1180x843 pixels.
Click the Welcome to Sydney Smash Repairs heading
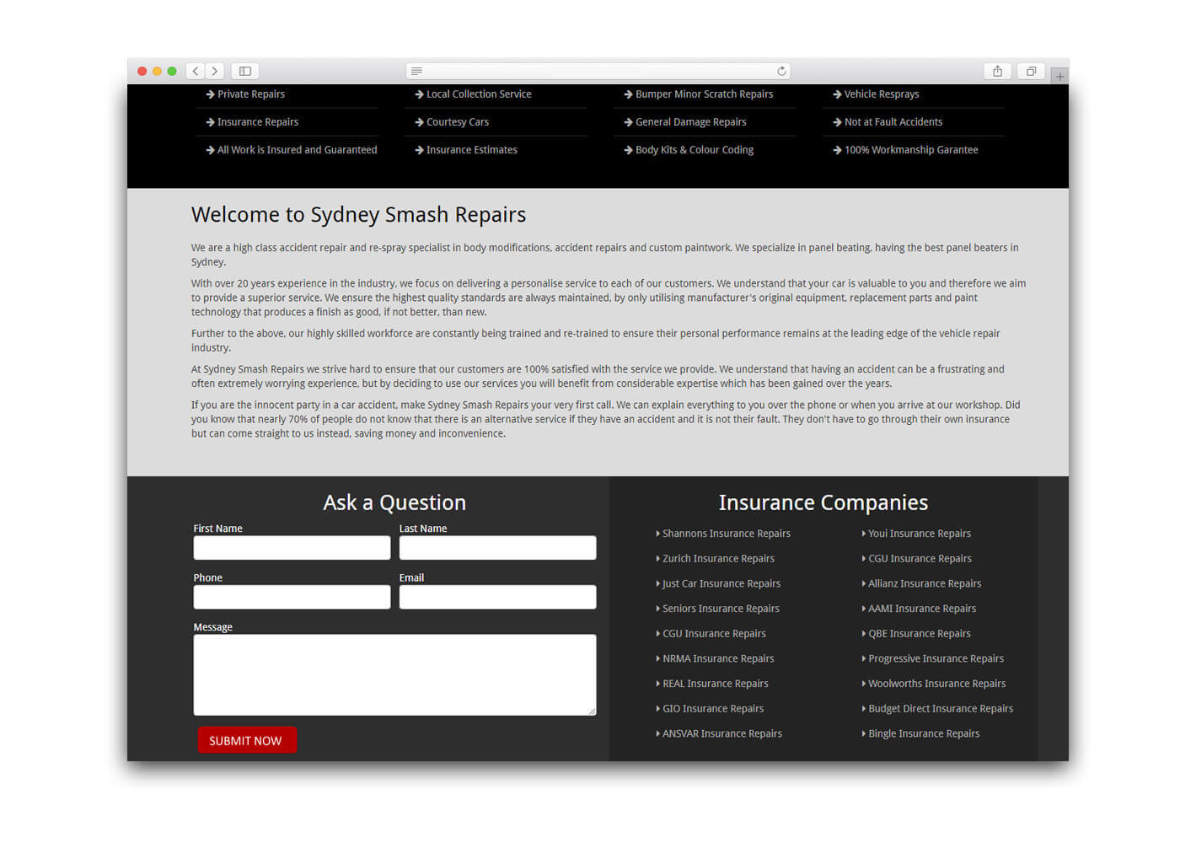tap(358, 215)
